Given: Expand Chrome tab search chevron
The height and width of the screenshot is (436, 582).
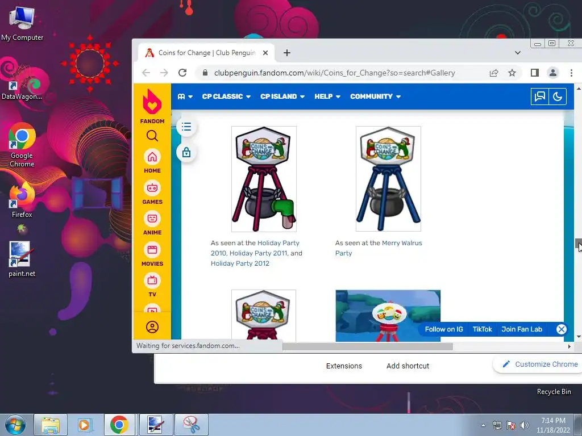Looking at the screenshot, I should [517, 53].
